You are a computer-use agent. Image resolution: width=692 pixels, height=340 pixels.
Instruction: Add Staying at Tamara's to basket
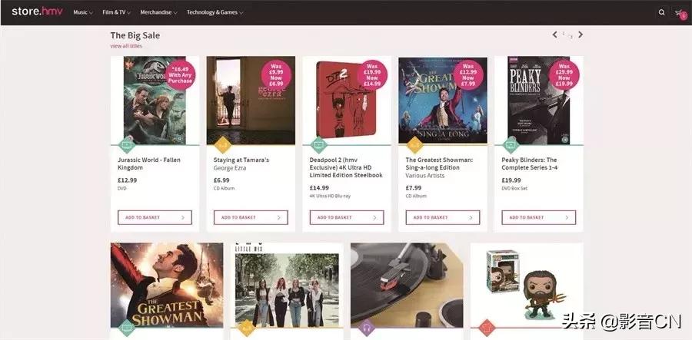(x=251, y=217)
